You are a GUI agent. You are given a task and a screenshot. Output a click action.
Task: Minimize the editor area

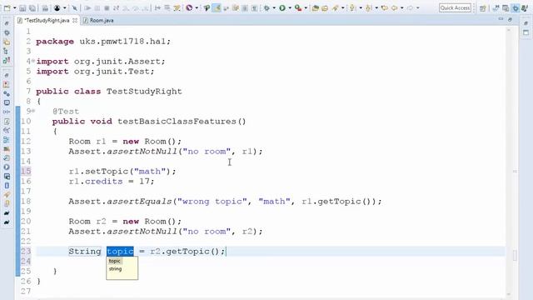[501, 19]
